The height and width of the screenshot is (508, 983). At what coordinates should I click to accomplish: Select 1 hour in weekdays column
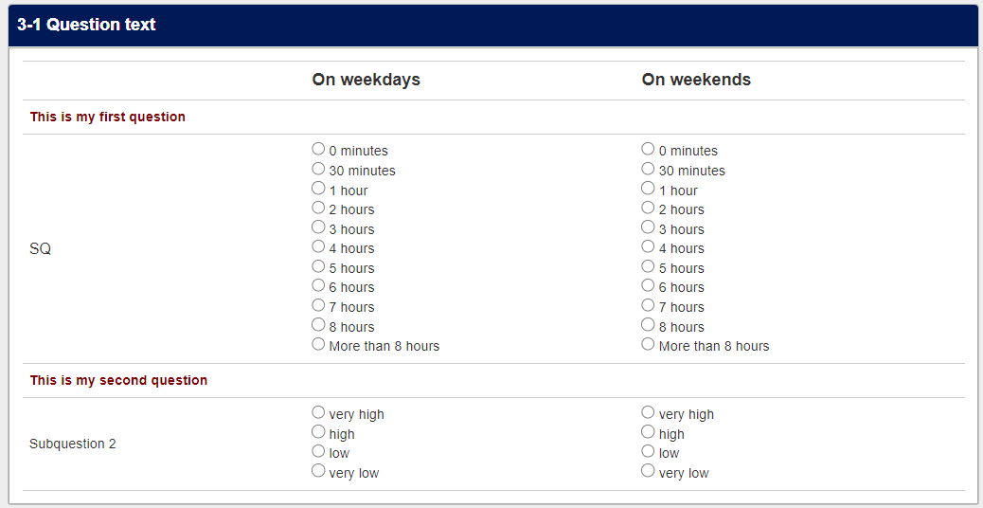tap(318, 188)
